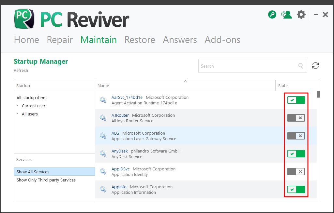Screen dimensions: 334x213
Task: Disable the AarSvc_174bd1e service toggle
Action: pos(296,100)
